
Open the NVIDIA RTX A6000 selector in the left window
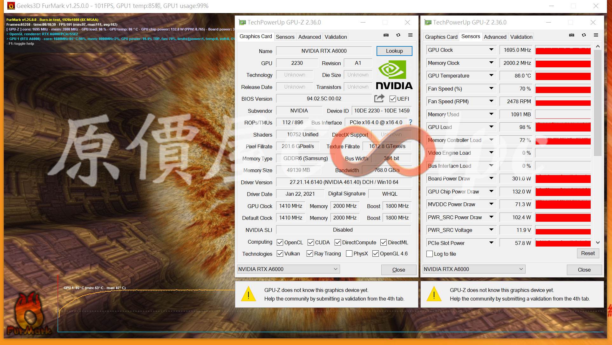pyautogui.click(x=288, y=269)
